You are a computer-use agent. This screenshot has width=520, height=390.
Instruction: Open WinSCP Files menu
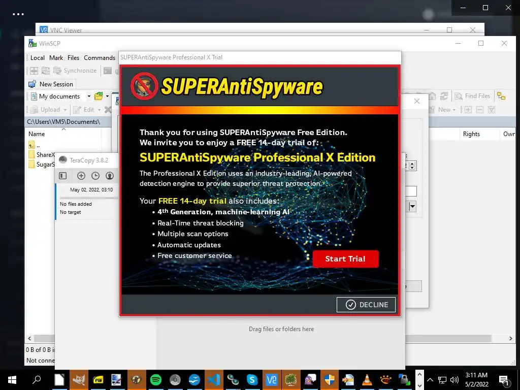click(73, 58)
